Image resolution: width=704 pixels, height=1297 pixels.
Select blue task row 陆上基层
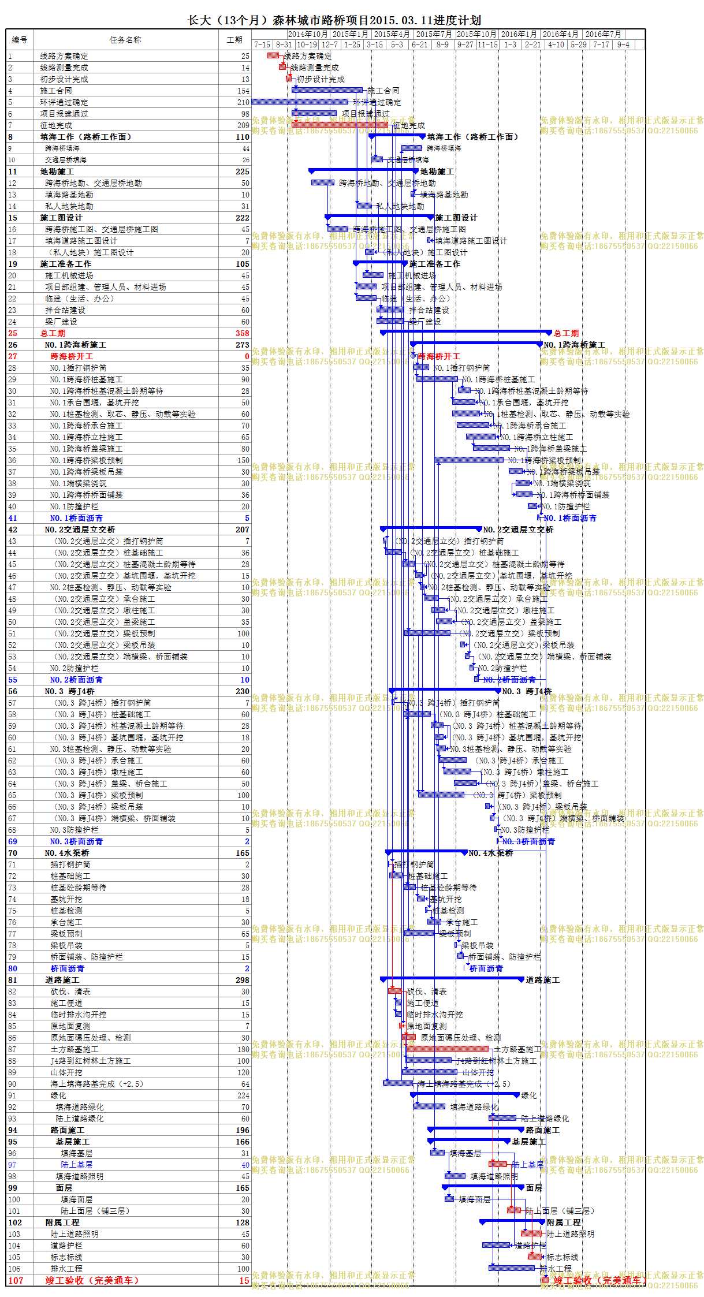coord(128,1165)
